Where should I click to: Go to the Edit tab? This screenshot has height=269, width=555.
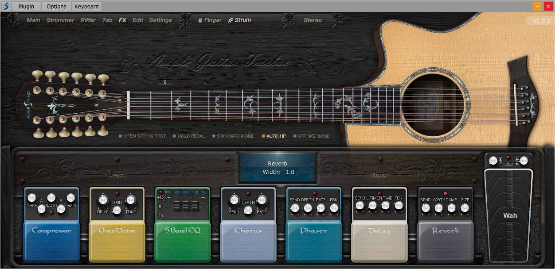click(138, 20)
